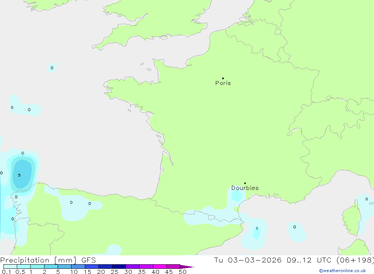Click the Paris location dot
Viewport: 374px width, 274px height.
tap(223, 78)
